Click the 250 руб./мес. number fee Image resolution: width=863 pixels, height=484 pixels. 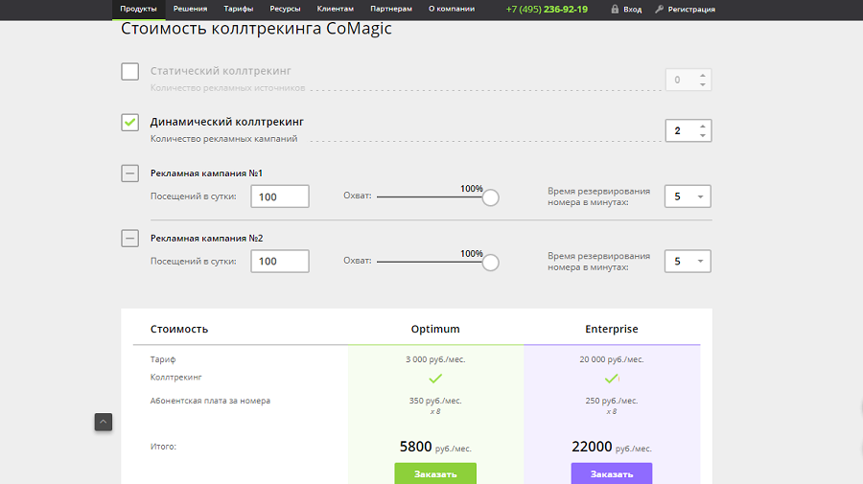[x=612, y=401]
